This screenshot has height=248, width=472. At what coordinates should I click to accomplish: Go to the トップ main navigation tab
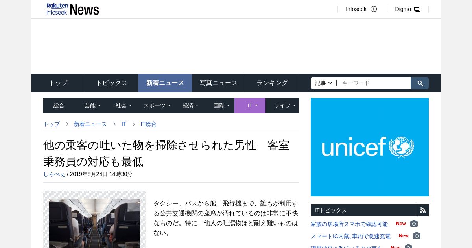tap(58, 83)
